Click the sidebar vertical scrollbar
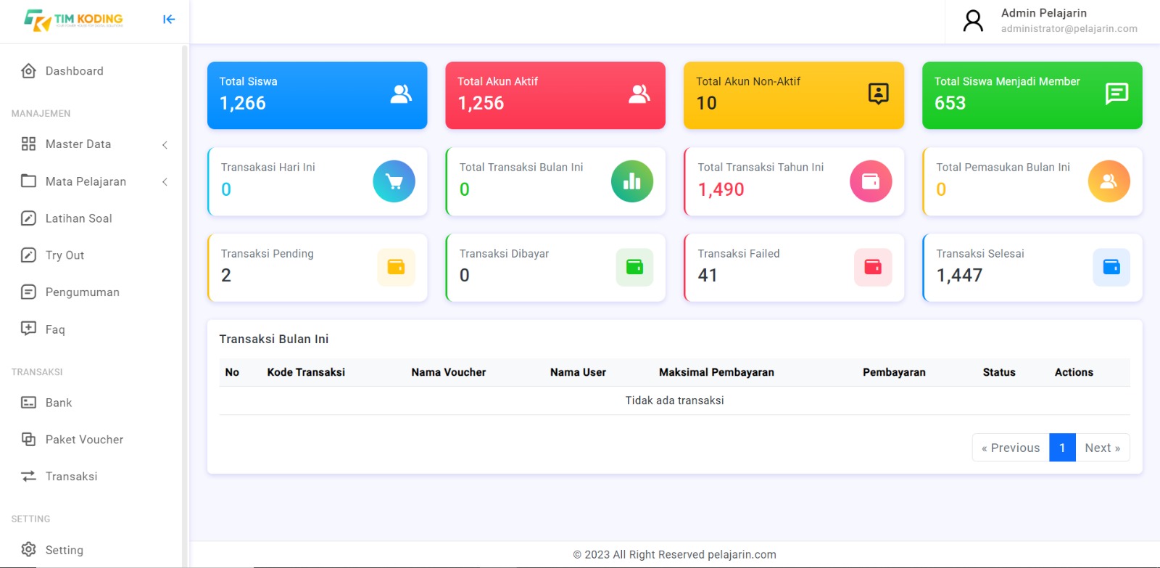The width and height of the screenshot is (1160, 568). 184,305
